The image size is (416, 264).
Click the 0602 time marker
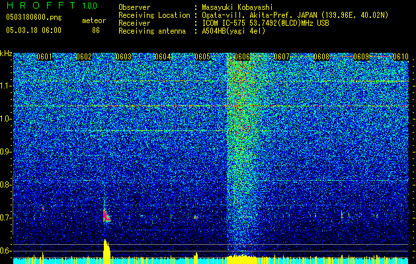pos(84,57)
